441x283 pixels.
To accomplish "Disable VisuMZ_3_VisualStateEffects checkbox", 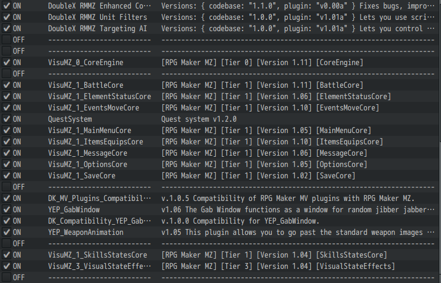I will point(6,266).
